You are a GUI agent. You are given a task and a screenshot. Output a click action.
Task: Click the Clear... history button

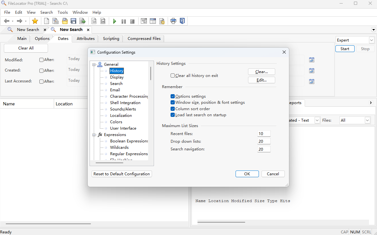(x=261, y=72)
